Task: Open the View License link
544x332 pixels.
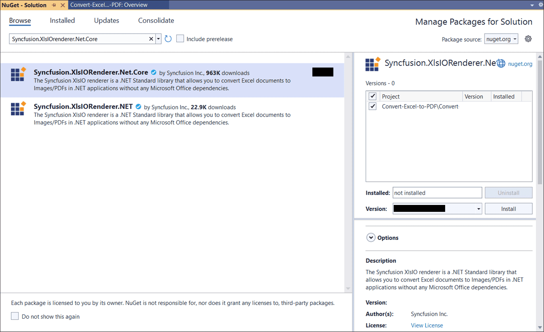Action: [427, 325]
